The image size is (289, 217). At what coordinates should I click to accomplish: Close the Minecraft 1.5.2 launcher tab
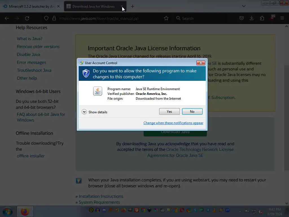[x=58, y=6]
